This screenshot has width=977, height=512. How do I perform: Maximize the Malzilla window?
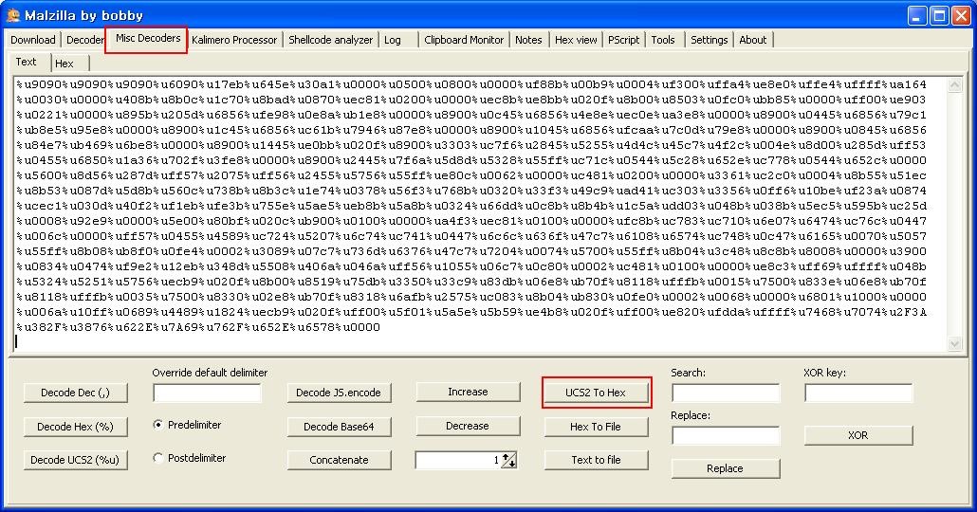pyautogui.click(x=939, y=15)
